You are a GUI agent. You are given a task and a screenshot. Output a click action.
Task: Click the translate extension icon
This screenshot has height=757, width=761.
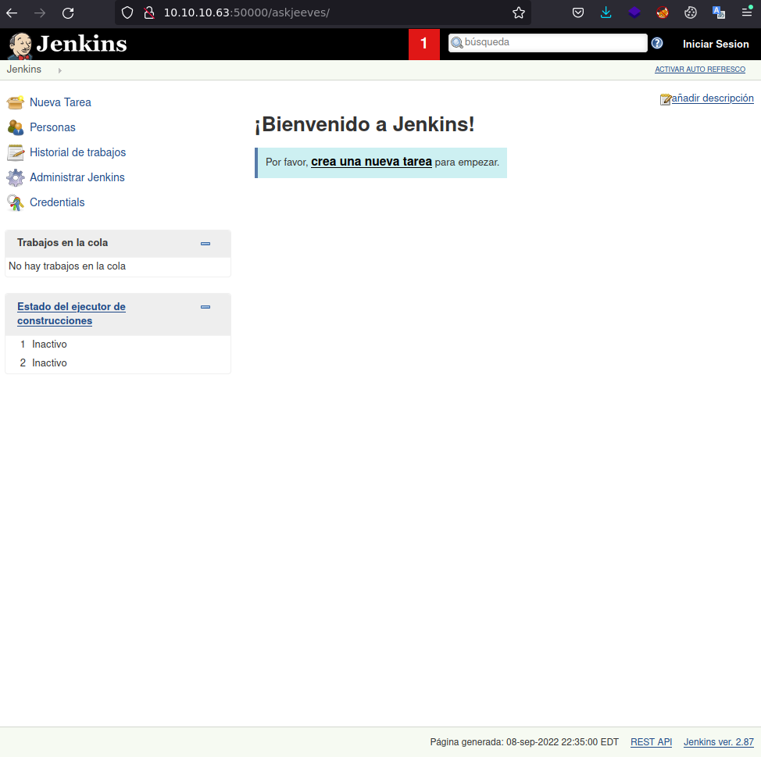coord(718,12)
